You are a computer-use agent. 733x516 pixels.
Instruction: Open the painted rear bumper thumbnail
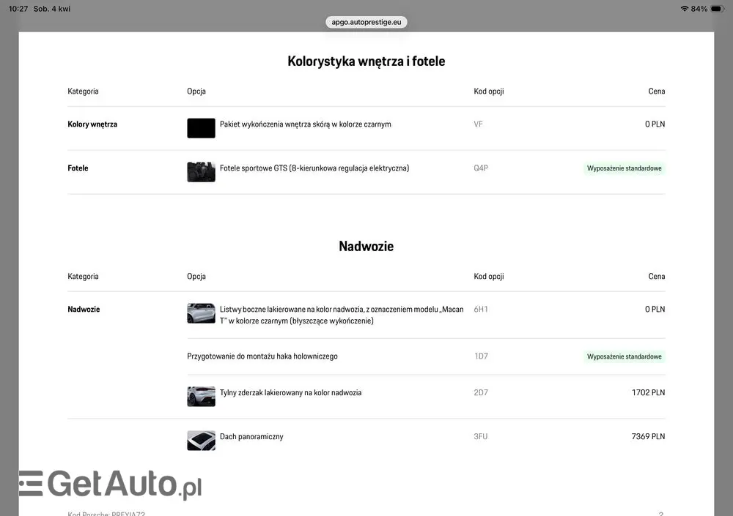(x=201, y=396)
